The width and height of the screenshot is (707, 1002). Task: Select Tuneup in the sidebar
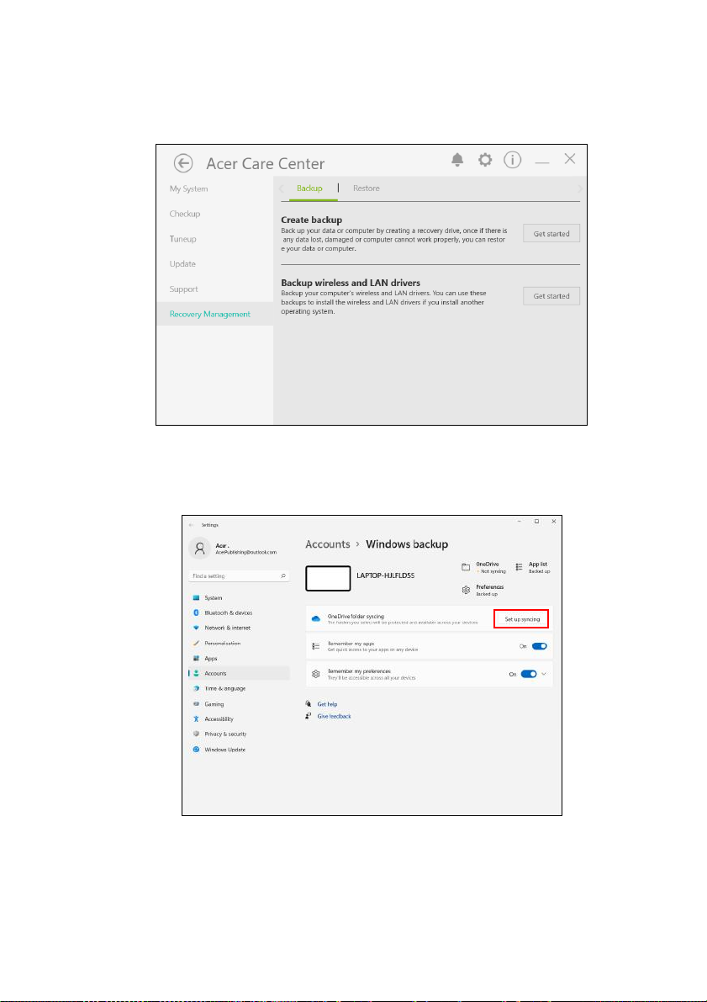click(182, 239)
